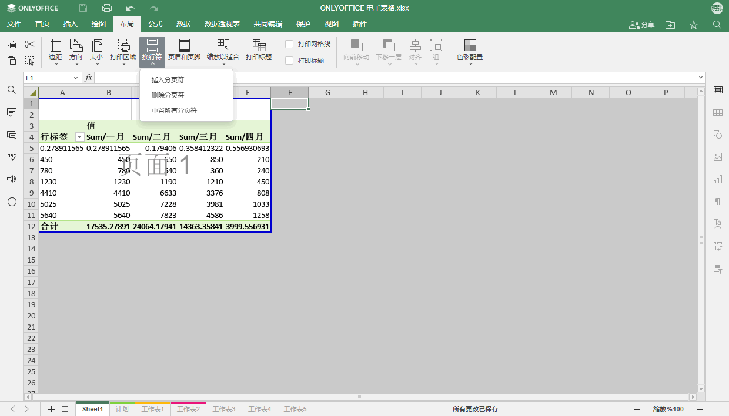Open 页眉和页脚 header and footer settings
729x416 pixels.
click(184, 51)
